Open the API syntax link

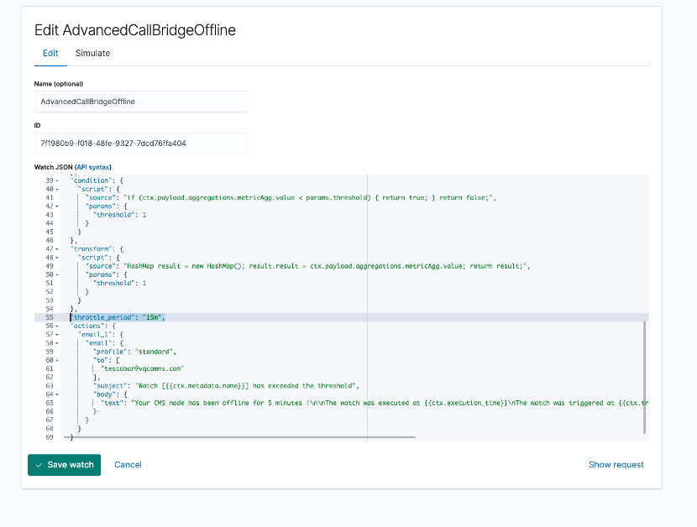(x=93, y=168)
